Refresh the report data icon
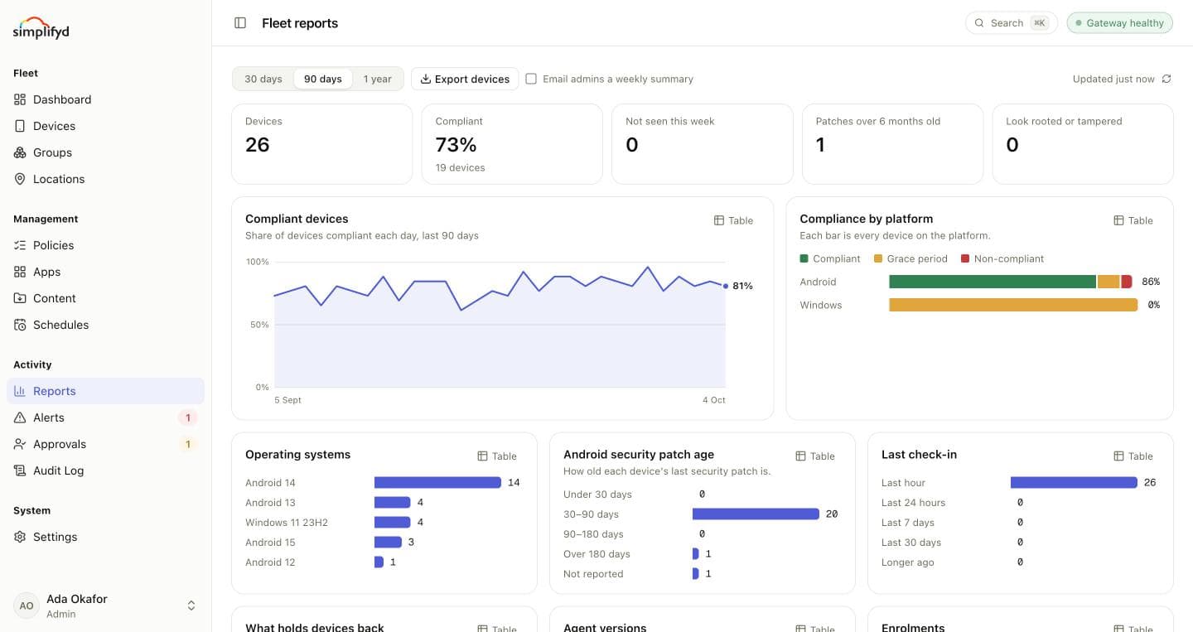This screenshot has width=1193, height=632. coord(1166,79)
